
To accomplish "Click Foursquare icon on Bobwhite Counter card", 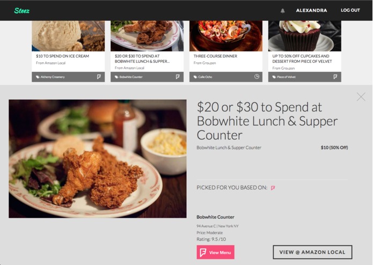I will [x=178, y=77].
